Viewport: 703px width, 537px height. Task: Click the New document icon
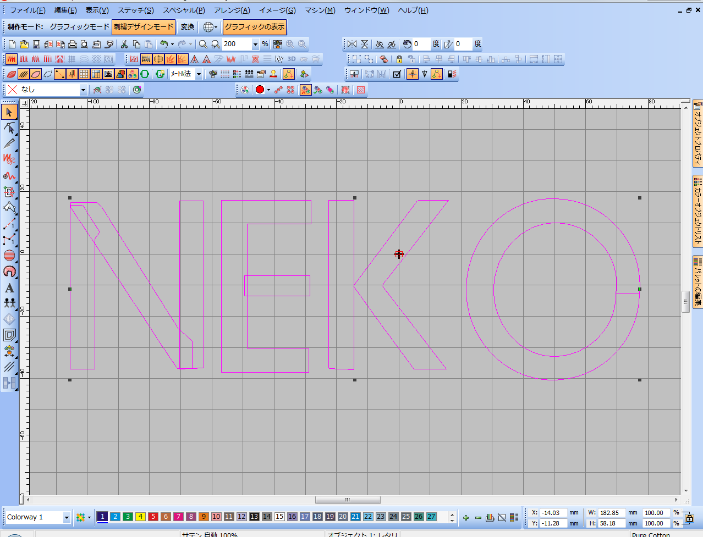coord(12,44)
